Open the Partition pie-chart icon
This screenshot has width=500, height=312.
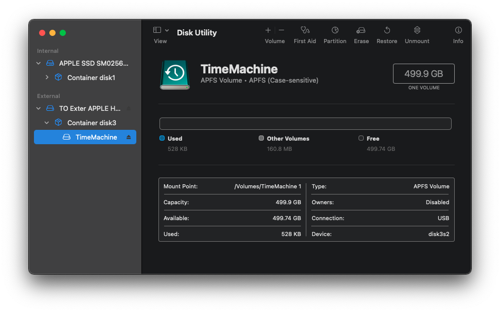coord(335,30)
